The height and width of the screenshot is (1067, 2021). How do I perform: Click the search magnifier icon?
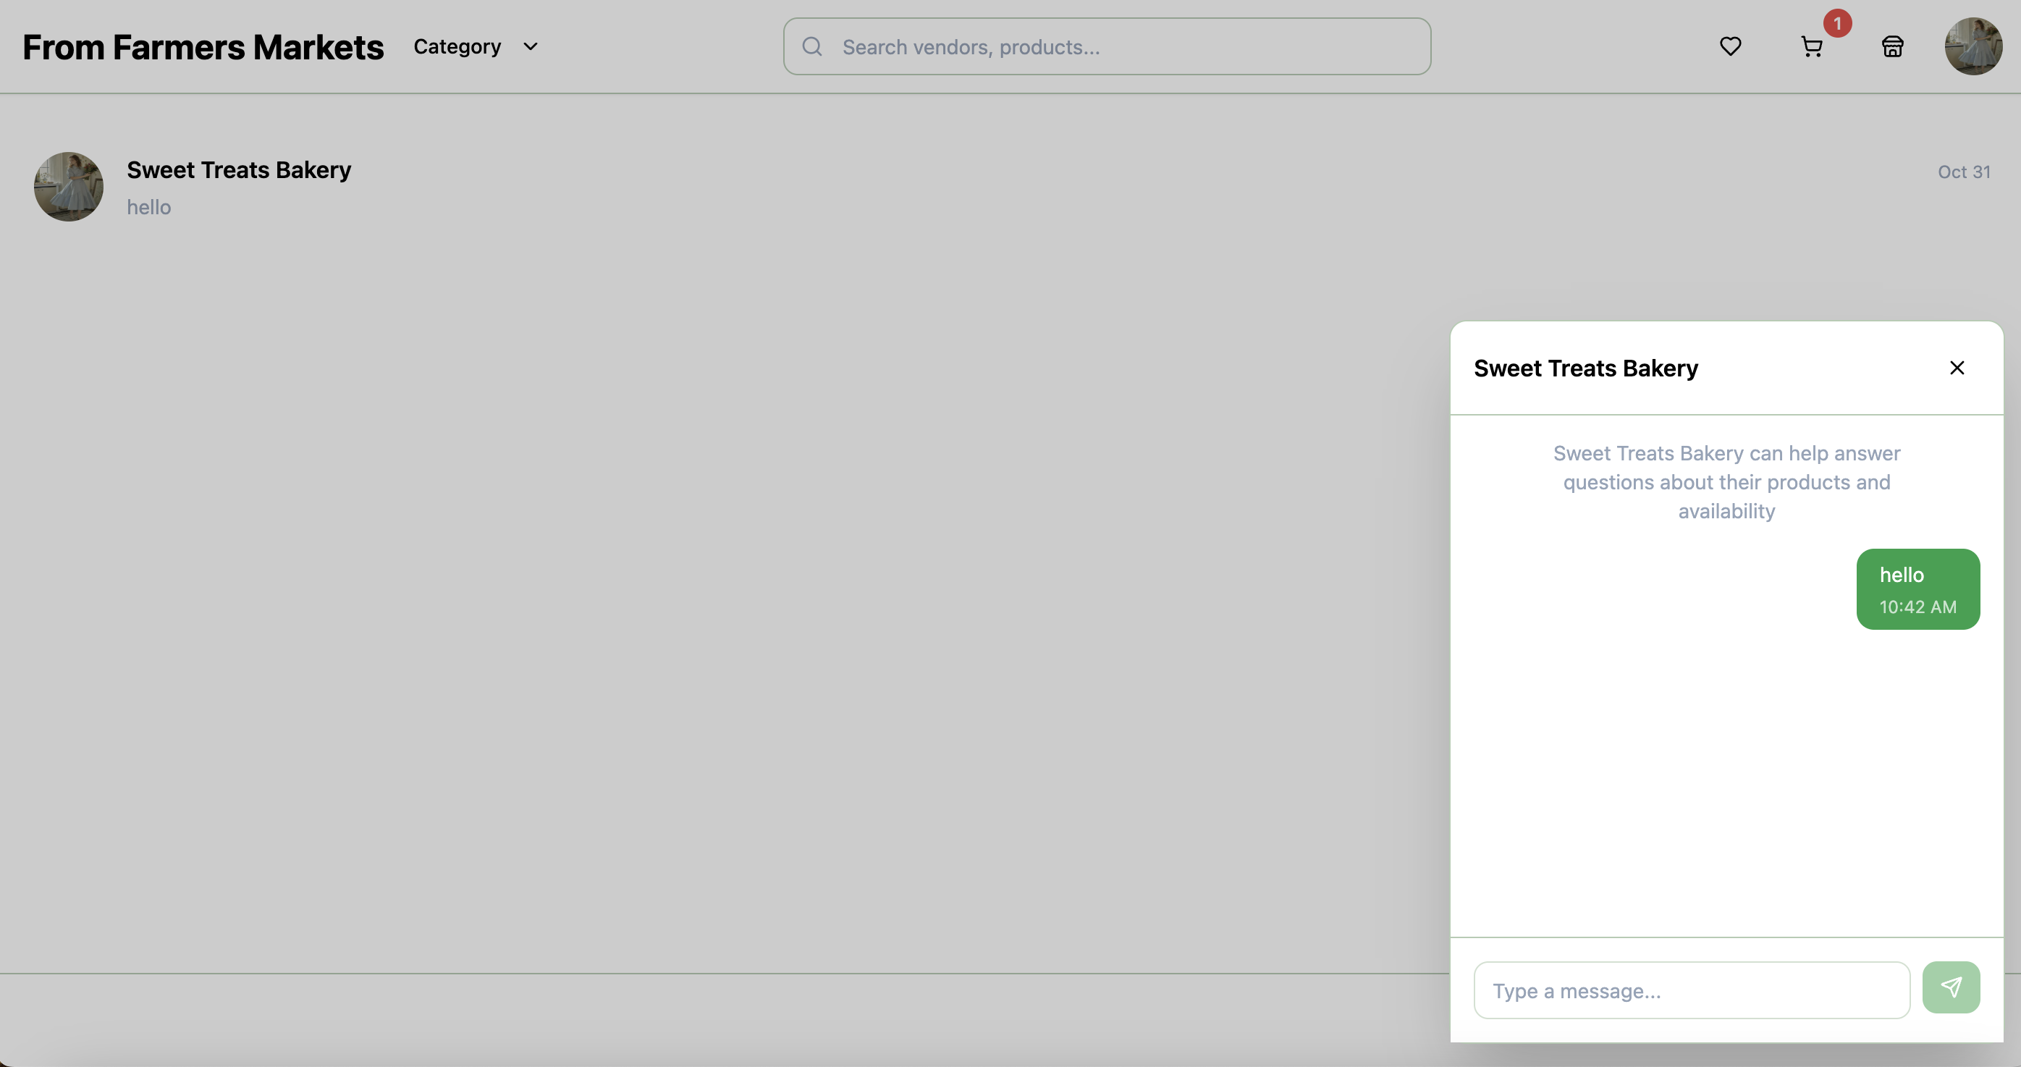click(813, 46)
